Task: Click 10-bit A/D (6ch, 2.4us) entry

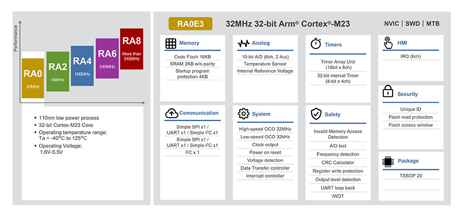Action: point(265,56)
